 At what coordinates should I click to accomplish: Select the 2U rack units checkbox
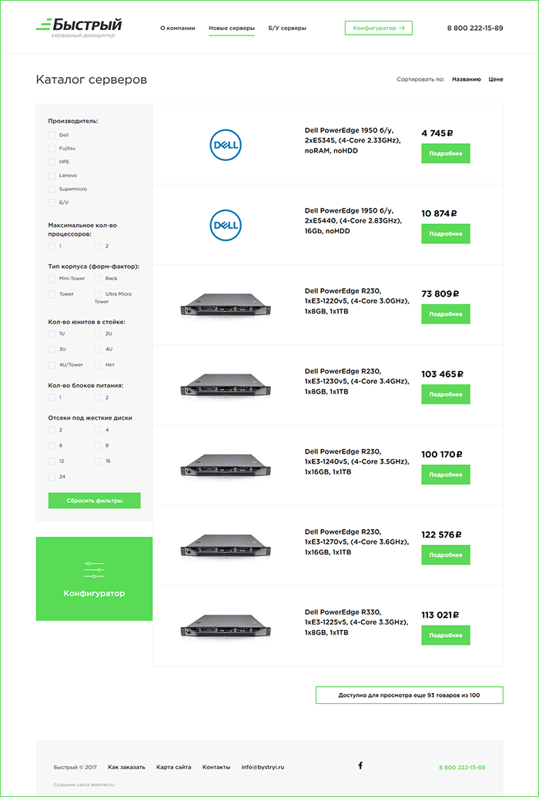pos(98,334)
